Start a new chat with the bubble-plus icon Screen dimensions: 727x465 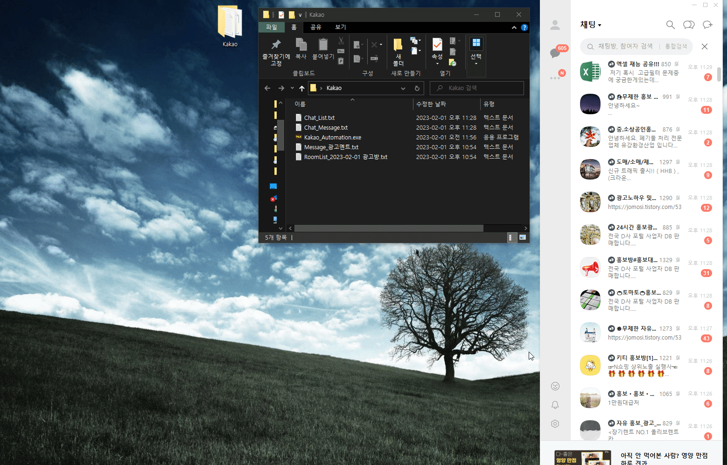tap(707, 25)
